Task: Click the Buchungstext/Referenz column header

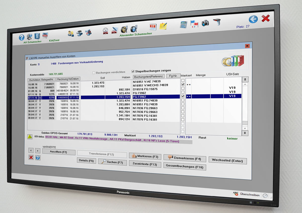Action: click(148, 76)
